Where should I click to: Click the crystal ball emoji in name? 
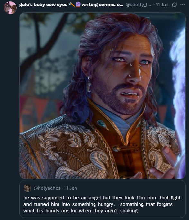[78, 5]
